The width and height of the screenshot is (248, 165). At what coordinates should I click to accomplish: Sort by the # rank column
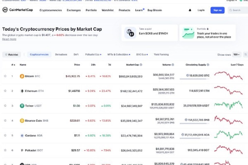[13, 65]
